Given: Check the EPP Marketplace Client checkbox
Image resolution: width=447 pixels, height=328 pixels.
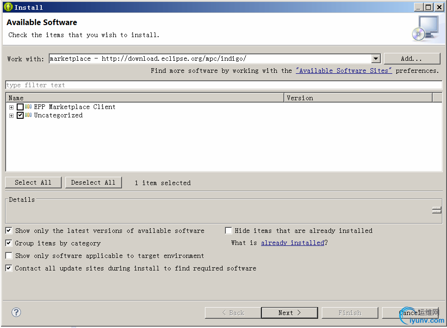Looking at the screenshot, I should click(20, 107).
